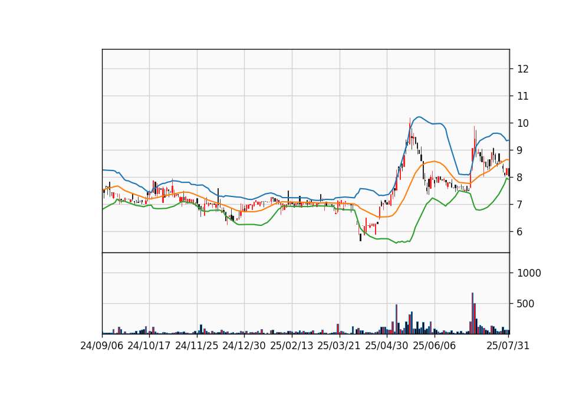Click the 24/09/06 date label
Screen dimensions: 566x407
pyautogui.click(x=102, y=346)
